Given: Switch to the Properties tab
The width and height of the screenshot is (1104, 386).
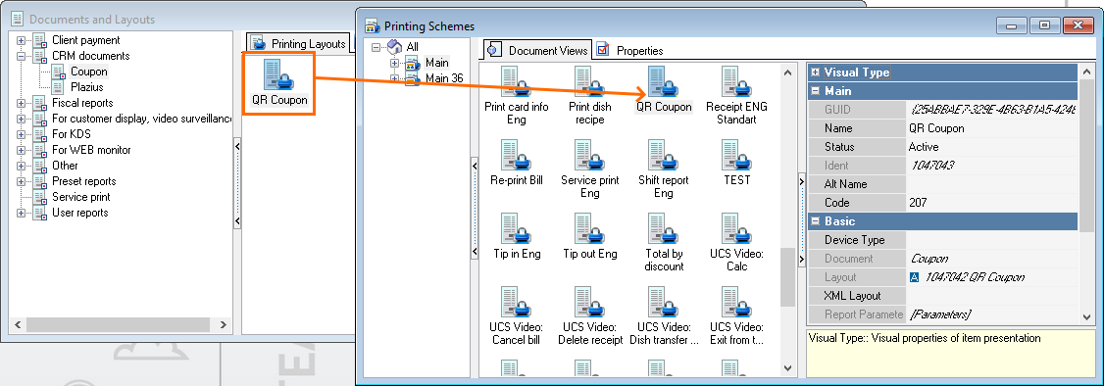Looking at the screenshot, I should 630,51.
